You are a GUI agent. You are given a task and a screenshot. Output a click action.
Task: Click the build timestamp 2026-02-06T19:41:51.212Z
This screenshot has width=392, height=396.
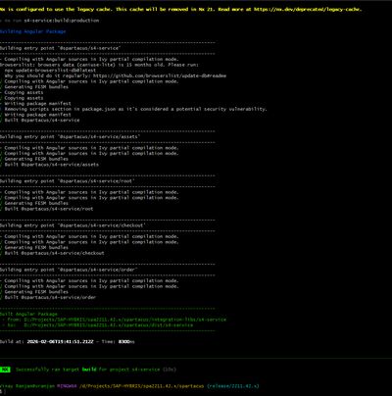click(x=60, y=342)
